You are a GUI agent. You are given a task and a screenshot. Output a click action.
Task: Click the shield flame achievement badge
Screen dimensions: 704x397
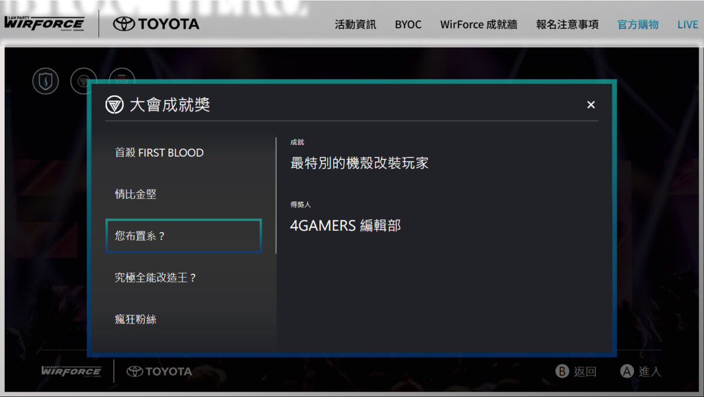tap(45, 80)
